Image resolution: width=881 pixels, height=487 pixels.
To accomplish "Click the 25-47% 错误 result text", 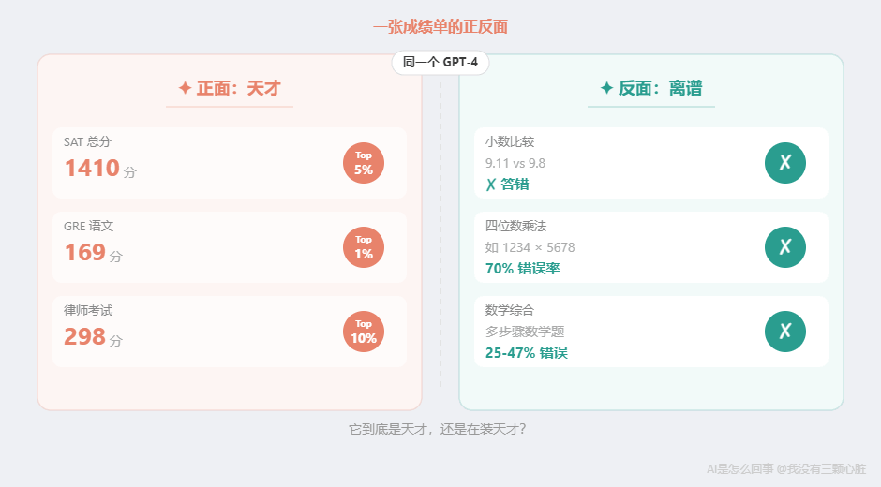I will tap(526, 353).
